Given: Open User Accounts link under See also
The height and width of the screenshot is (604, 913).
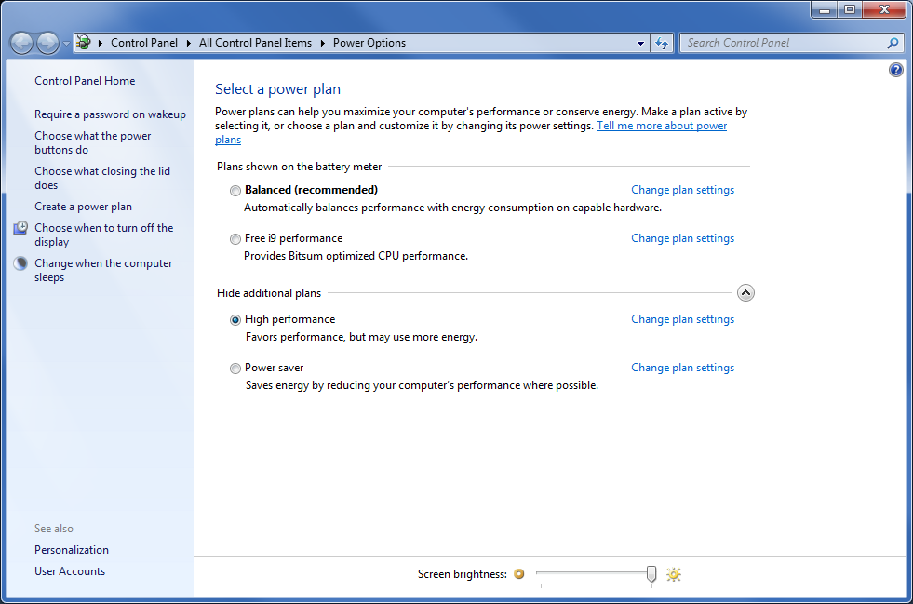Looking at the screenshot, I should point(70,571).
